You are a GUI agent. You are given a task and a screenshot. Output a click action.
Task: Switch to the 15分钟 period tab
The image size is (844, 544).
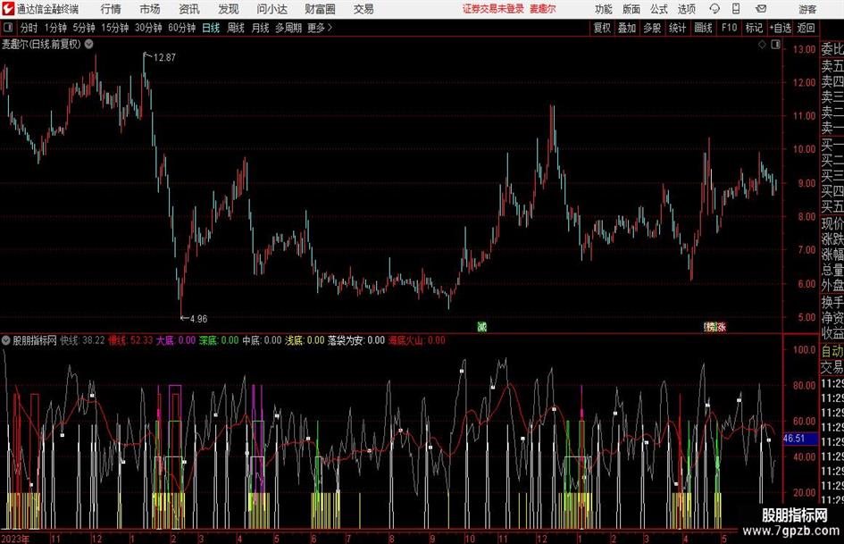115,28
